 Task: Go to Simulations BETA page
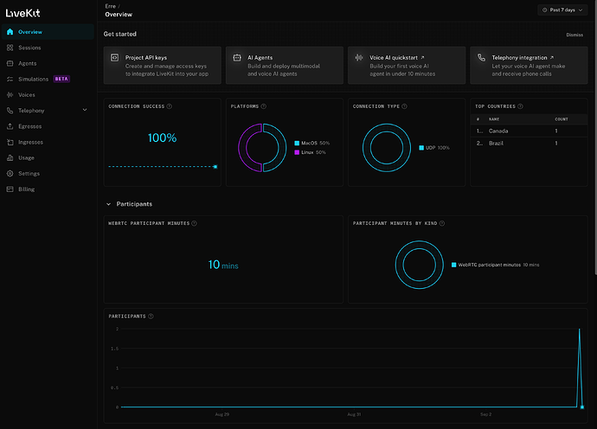click(x=48, y=79)
